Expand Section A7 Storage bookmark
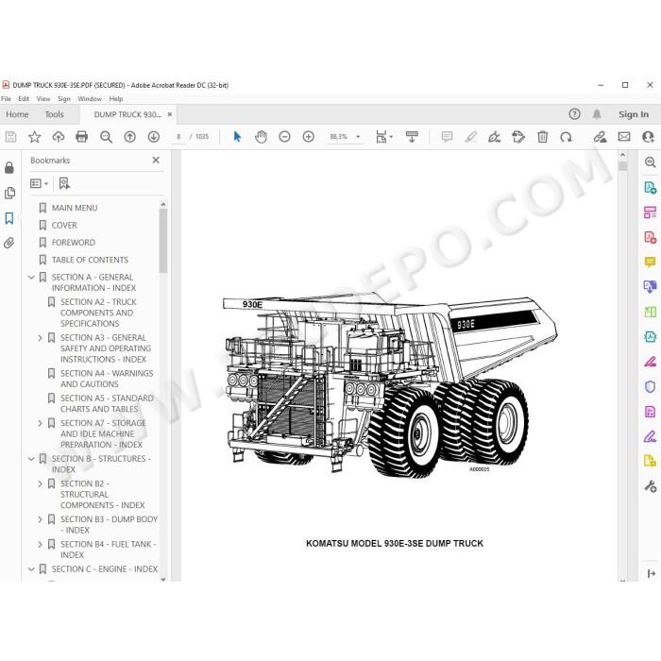The image size is (661, 661). click(40, 423)
